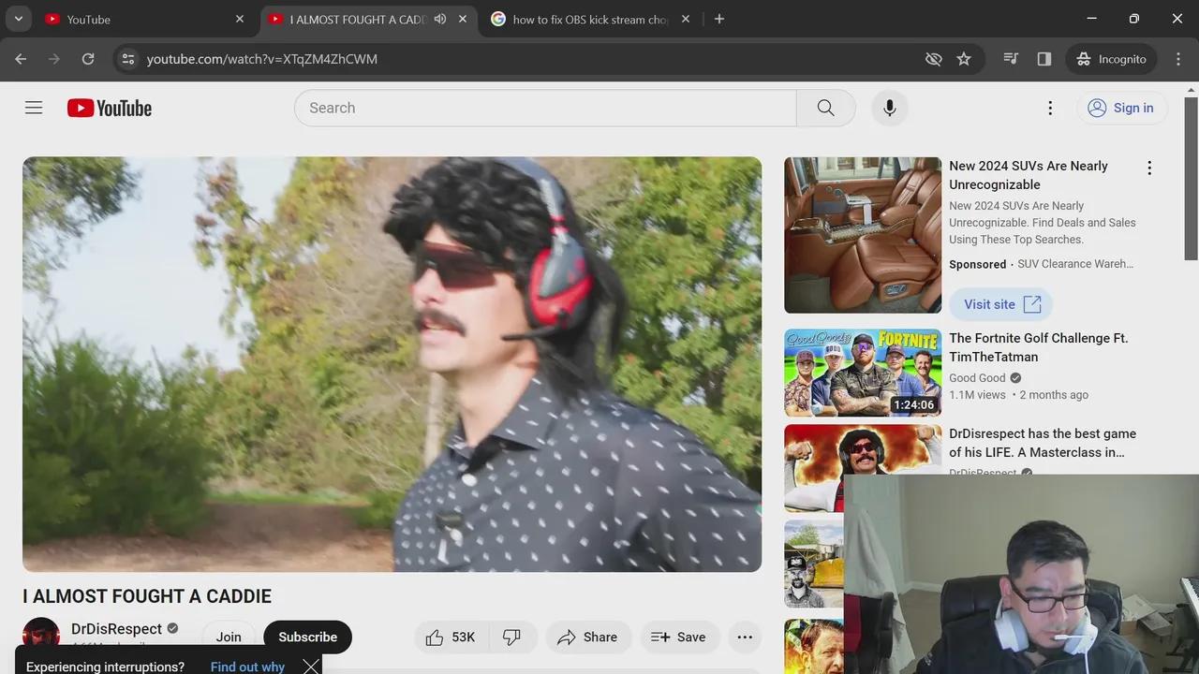This screenshot has height=674, width=1199.
Task: Expand the tab search chevron dropdown
Action: (x=19, y=19)
